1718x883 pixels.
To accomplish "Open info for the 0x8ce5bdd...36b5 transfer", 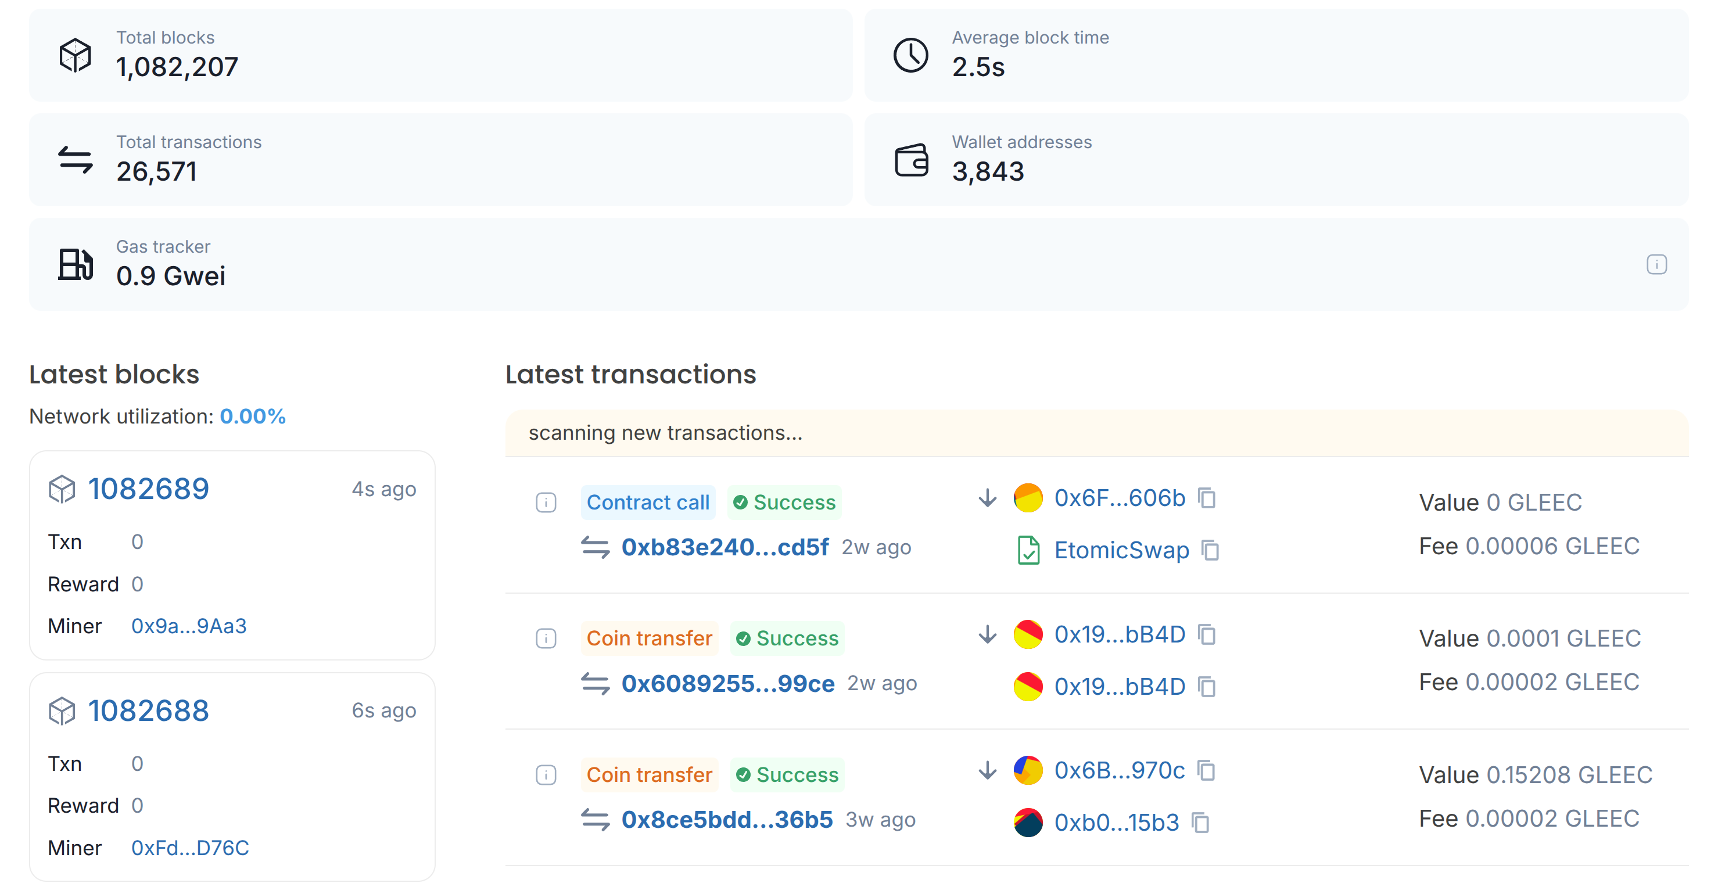I will [x=546, y=775].
